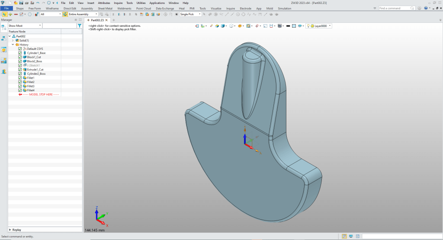
Task: Click the blue File button
Action: coord(7,8)
